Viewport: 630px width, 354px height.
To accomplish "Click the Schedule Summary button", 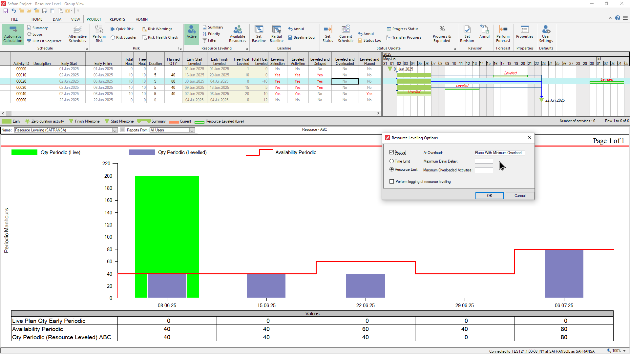I will coord(37,28).
